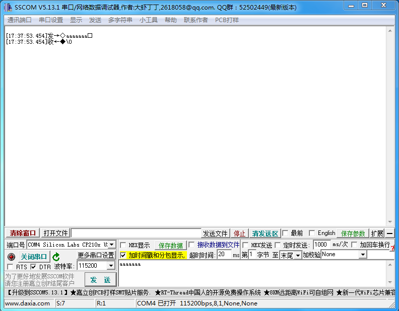Enable 接收数据到文件 checkbox

click(x=191, y=245)
